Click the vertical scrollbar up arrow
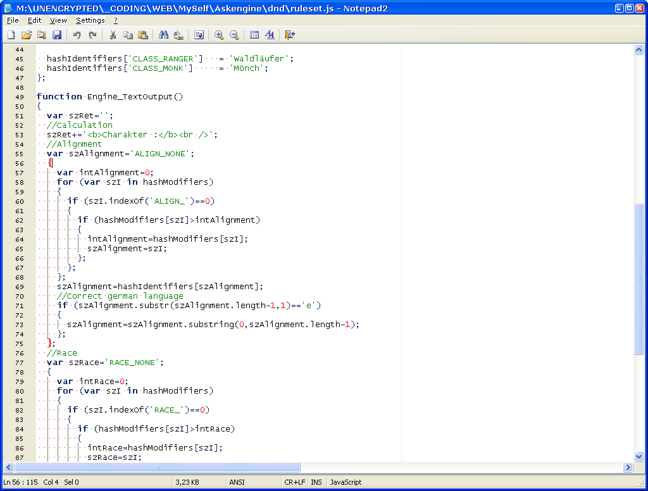 (639, 50)
